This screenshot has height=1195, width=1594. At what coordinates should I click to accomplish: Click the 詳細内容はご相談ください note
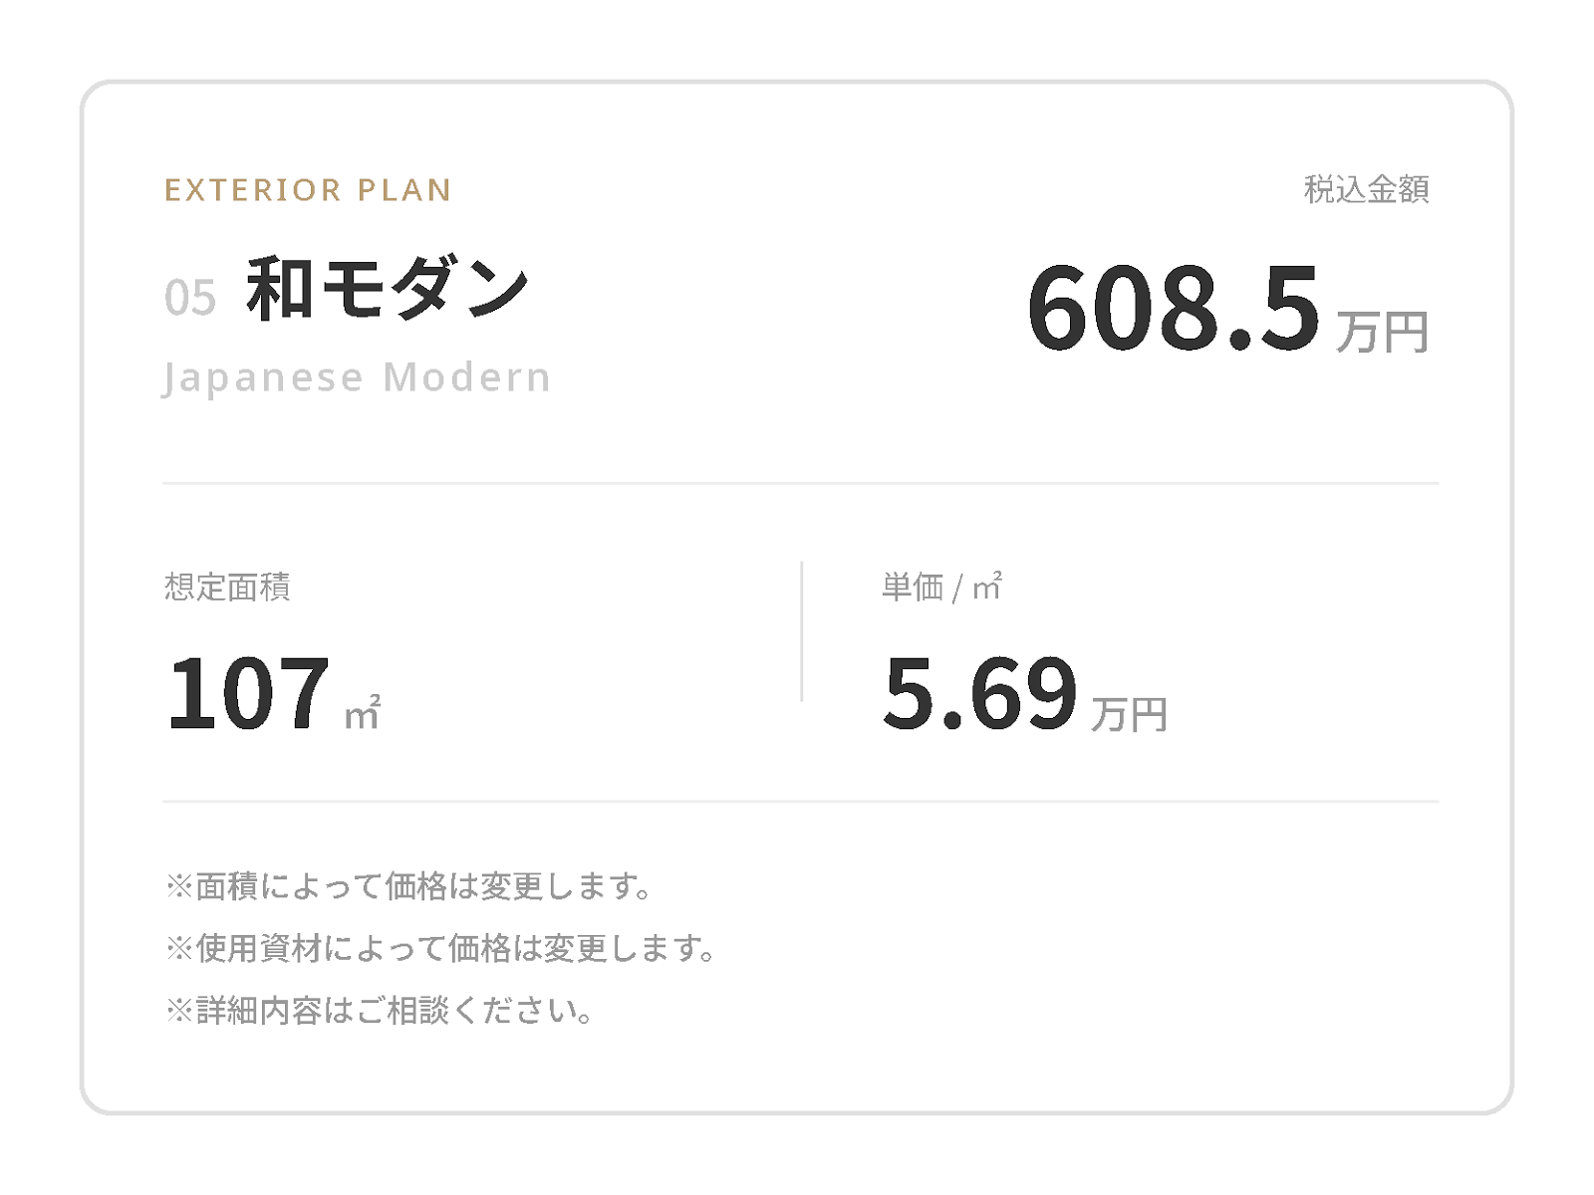380,1011
